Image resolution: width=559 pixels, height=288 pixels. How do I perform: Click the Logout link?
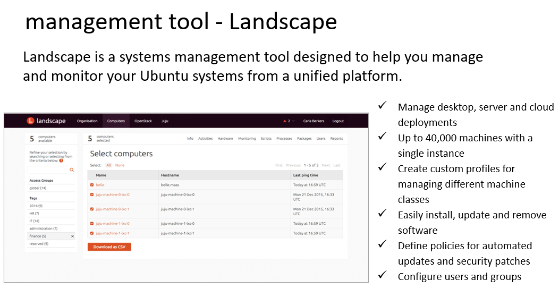[338, 121]
